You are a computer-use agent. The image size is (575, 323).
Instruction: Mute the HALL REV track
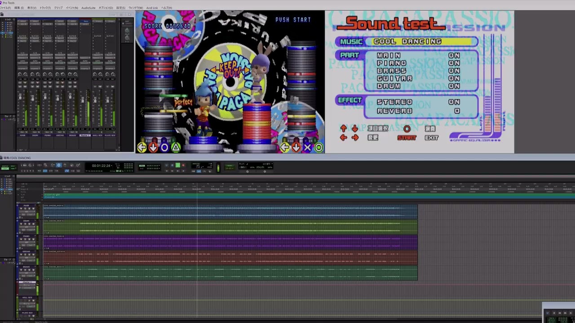click(33, 301)
